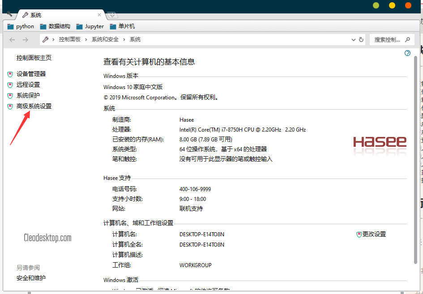Click the pinned wrench tab icon
Screen dimensions: 423x294
click(x=9, y=14)
